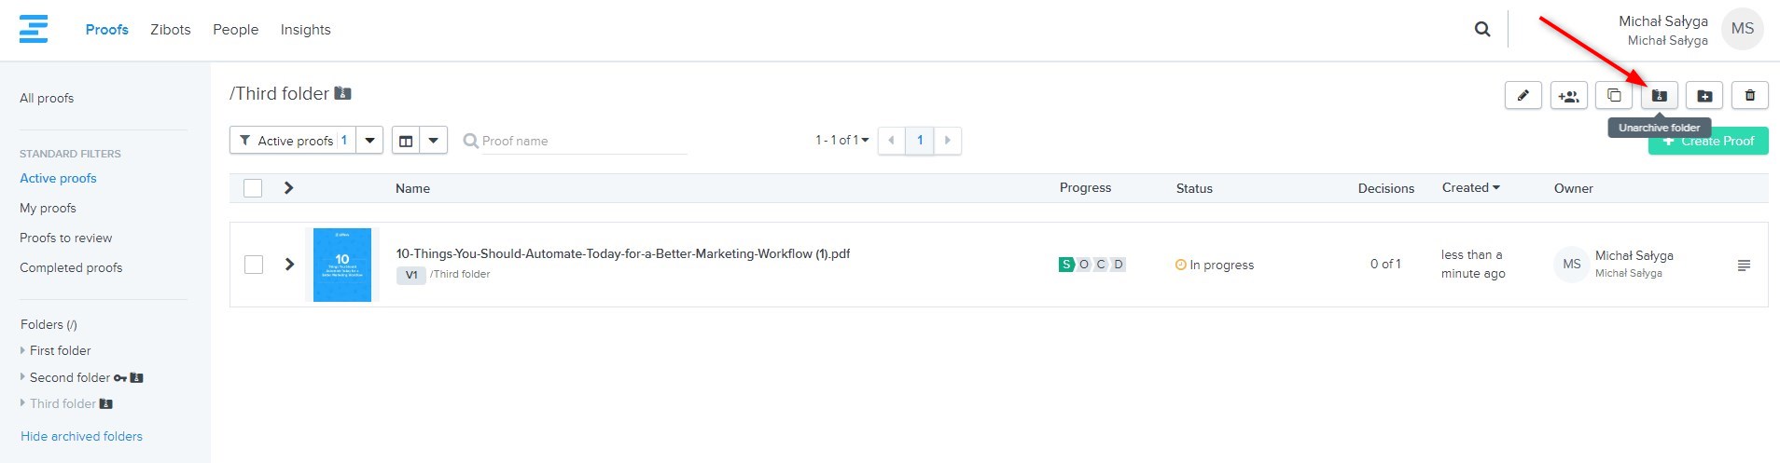1780x463 pixels.
Task: Click the Hide archived folders link
Action: pos(81,436)
